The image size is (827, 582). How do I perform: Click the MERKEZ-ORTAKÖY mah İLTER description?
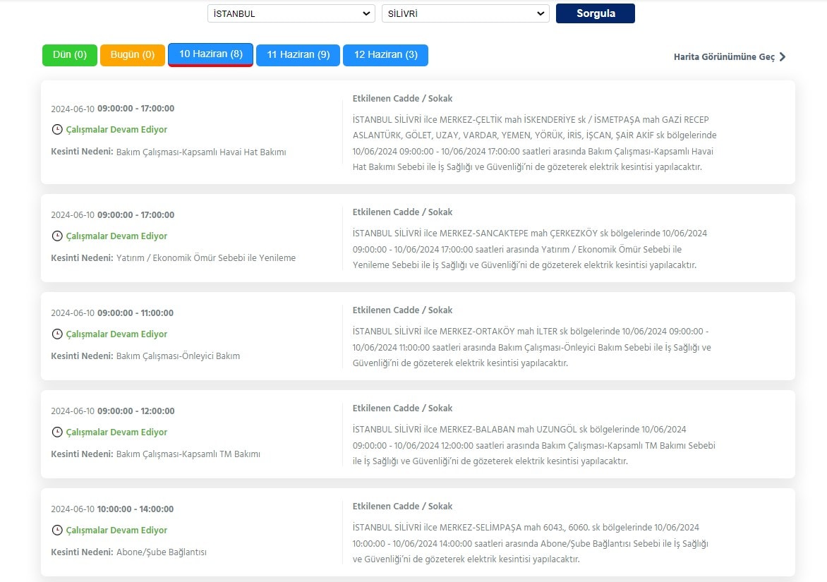click(x=531, y=347)
